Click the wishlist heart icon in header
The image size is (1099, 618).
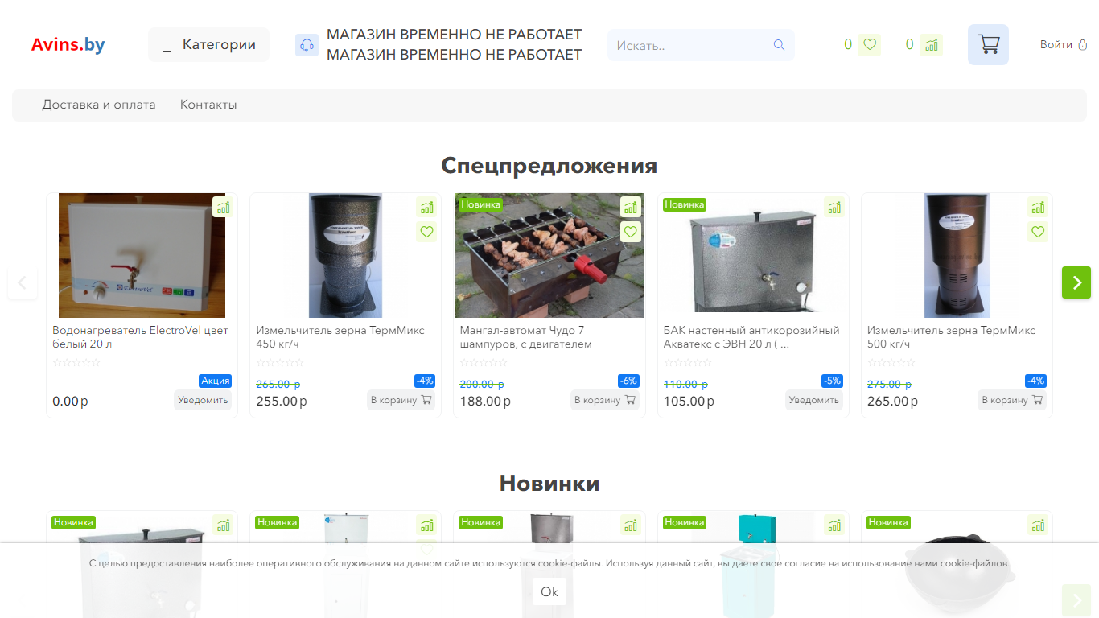coord(869,45)
